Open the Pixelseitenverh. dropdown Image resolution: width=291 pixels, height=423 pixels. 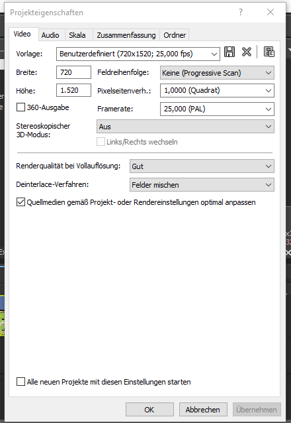pyautogui.click(x=217, y=91)
